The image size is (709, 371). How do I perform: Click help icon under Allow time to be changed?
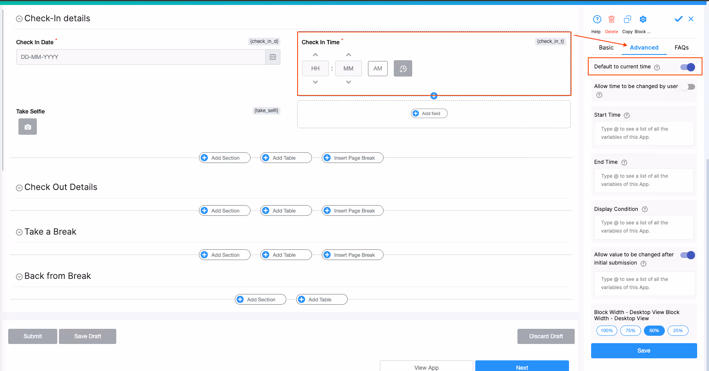(x=599, y=95)
